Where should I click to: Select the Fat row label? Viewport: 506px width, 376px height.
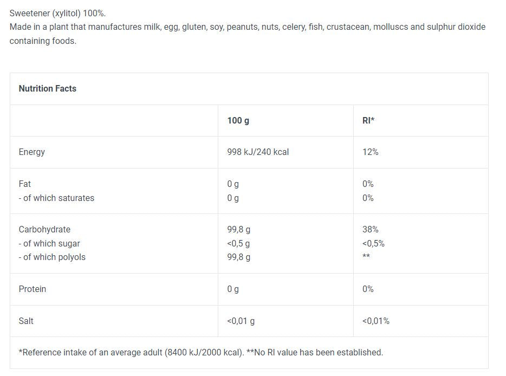pos(25,184)
